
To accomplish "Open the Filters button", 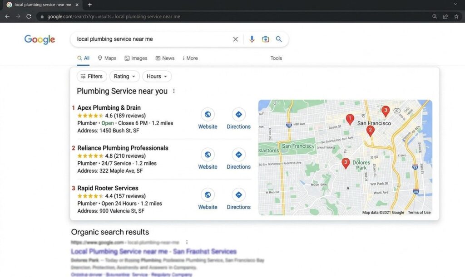I will click(92, 76).
